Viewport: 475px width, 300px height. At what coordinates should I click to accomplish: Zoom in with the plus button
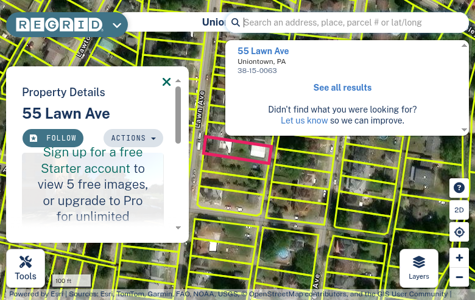coord(459,257)
